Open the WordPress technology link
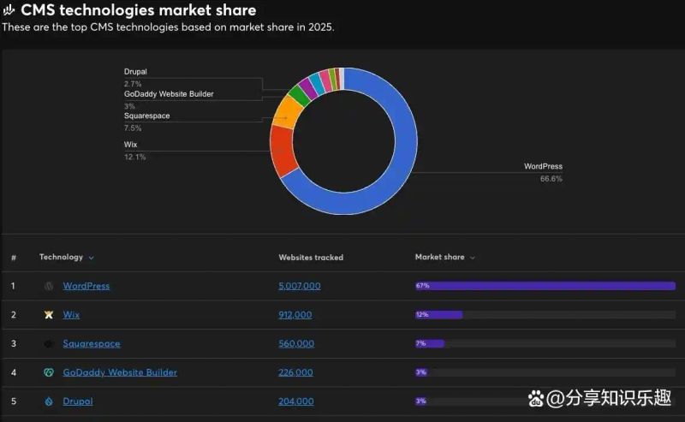The image size is (685, 422). coord(86,286)
